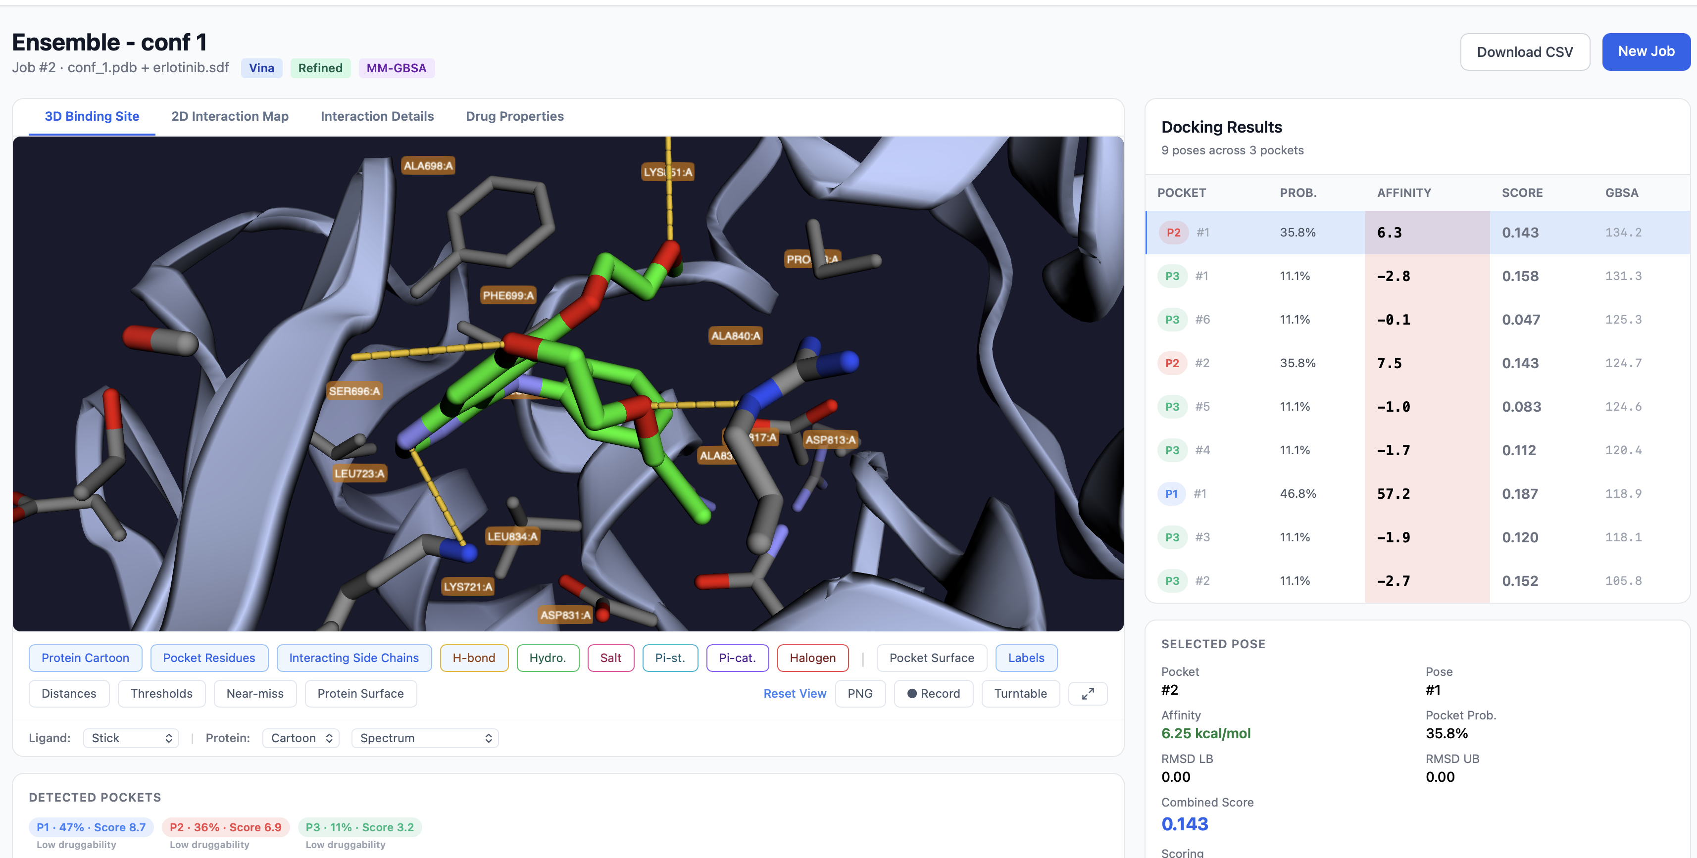Show Distances in viewer
The height and width of the screenshot is (858, 1697).
point(68,693)
